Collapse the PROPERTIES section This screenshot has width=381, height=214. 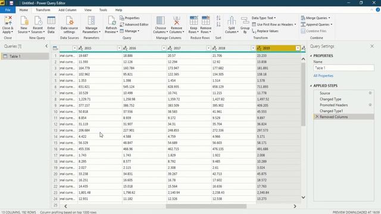click(x=311, y=56)
